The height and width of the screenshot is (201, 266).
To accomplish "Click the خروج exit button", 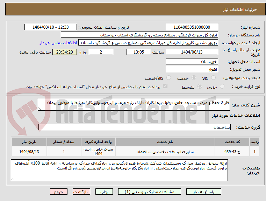I will [58, 192].
